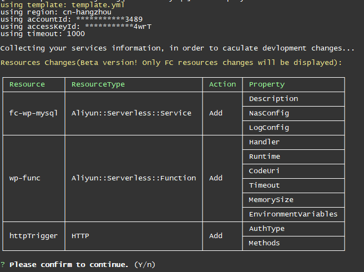Click the MemorySize property cell
The width and height of the screenshot is (364, 272).
271,200
